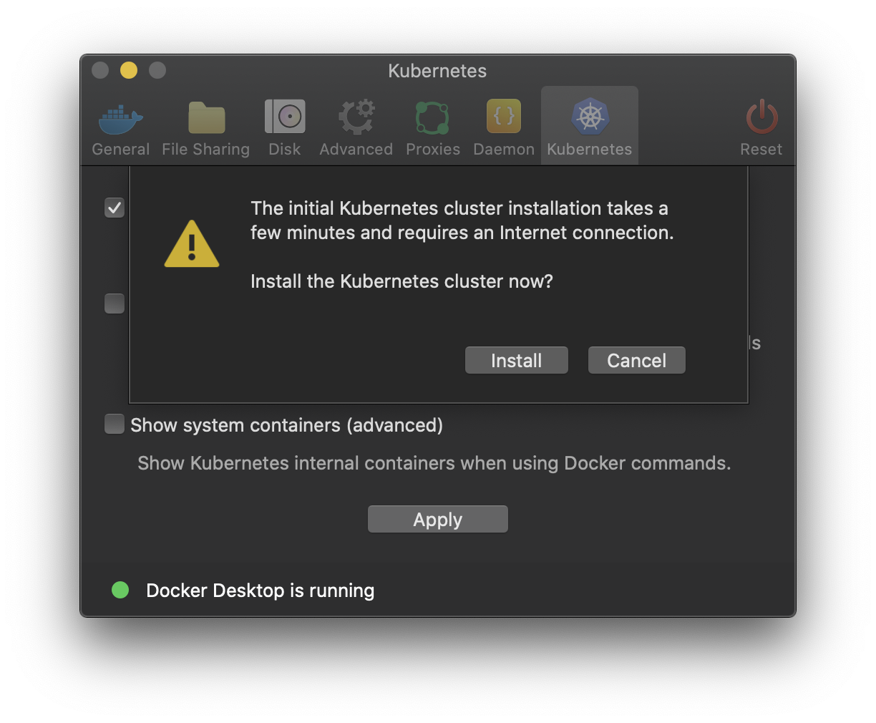The height and width of the screenshot is (723, 876).
Task: Switch to the File Sharing tab label
Action: [206, 149]
